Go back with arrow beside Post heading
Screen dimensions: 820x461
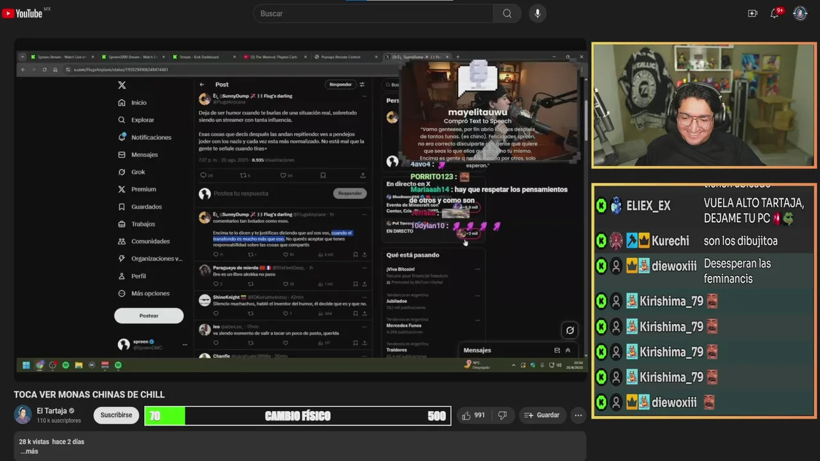pos(202,85)
